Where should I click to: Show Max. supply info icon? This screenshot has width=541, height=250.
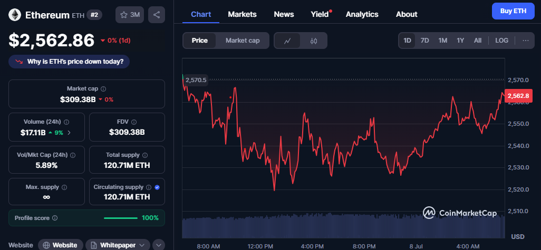click(x=64, y=187)
